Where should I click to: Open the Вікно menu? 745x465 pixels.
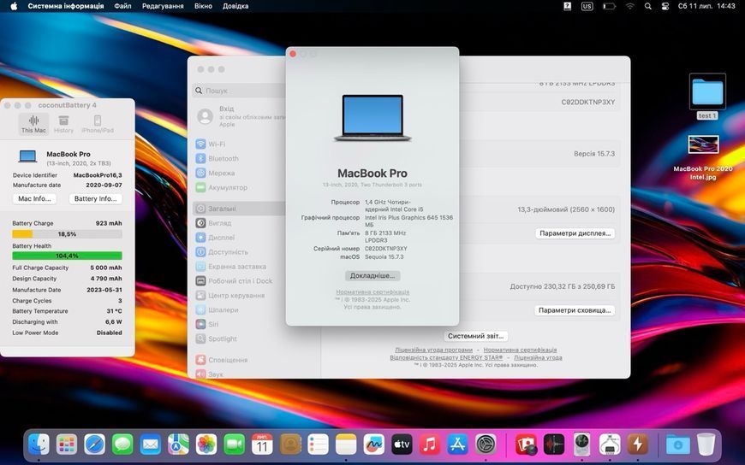203,6
